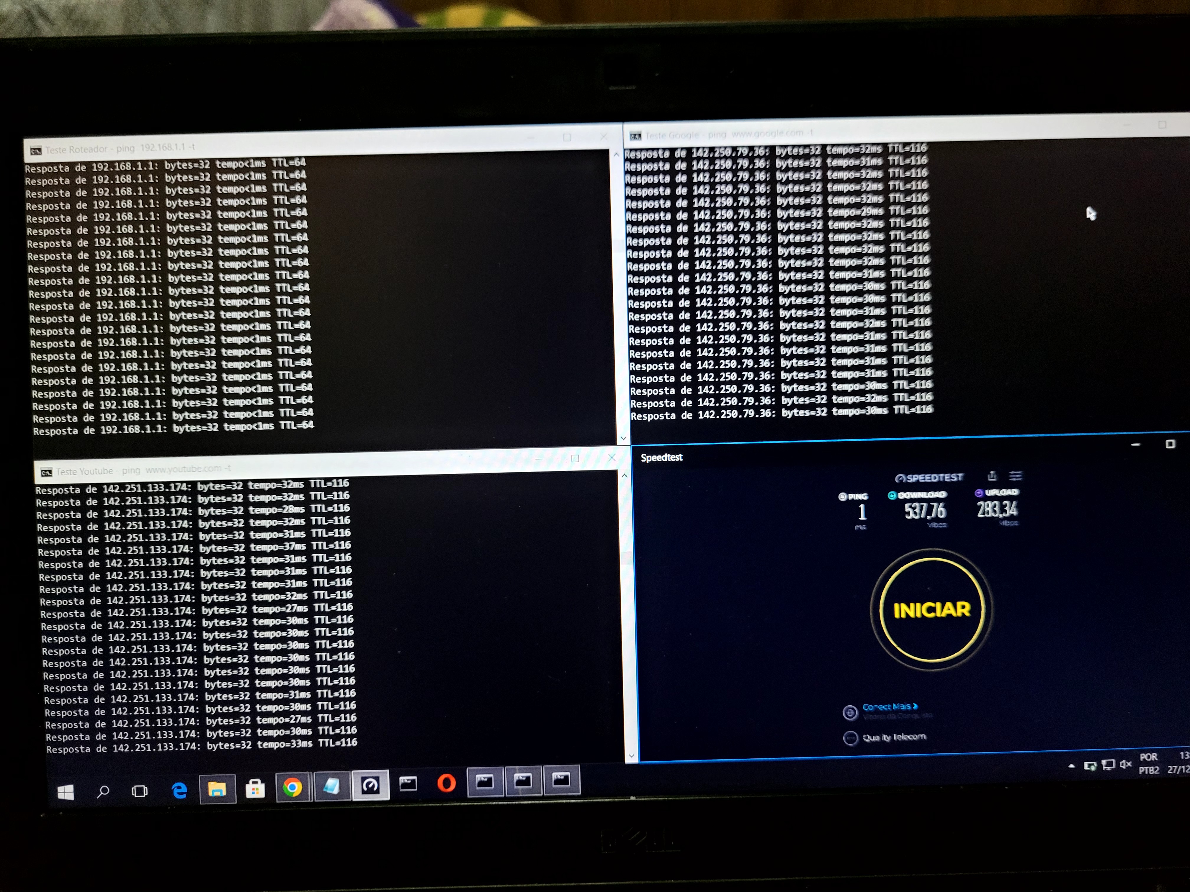
Task: Click Teste Roteador scrollbar up arrow
Action: point(617,155)
